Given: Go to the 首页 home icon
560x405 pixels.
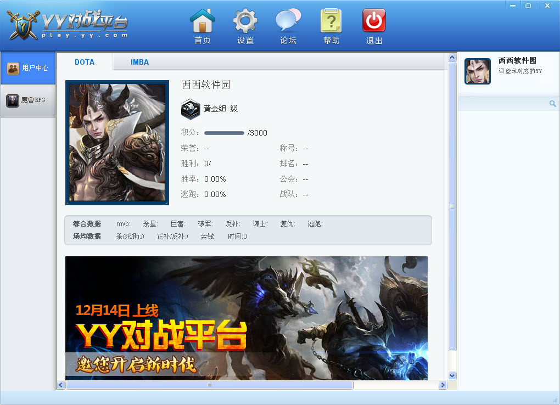Looking at the screenshot, I should click(x=203, y=27).
